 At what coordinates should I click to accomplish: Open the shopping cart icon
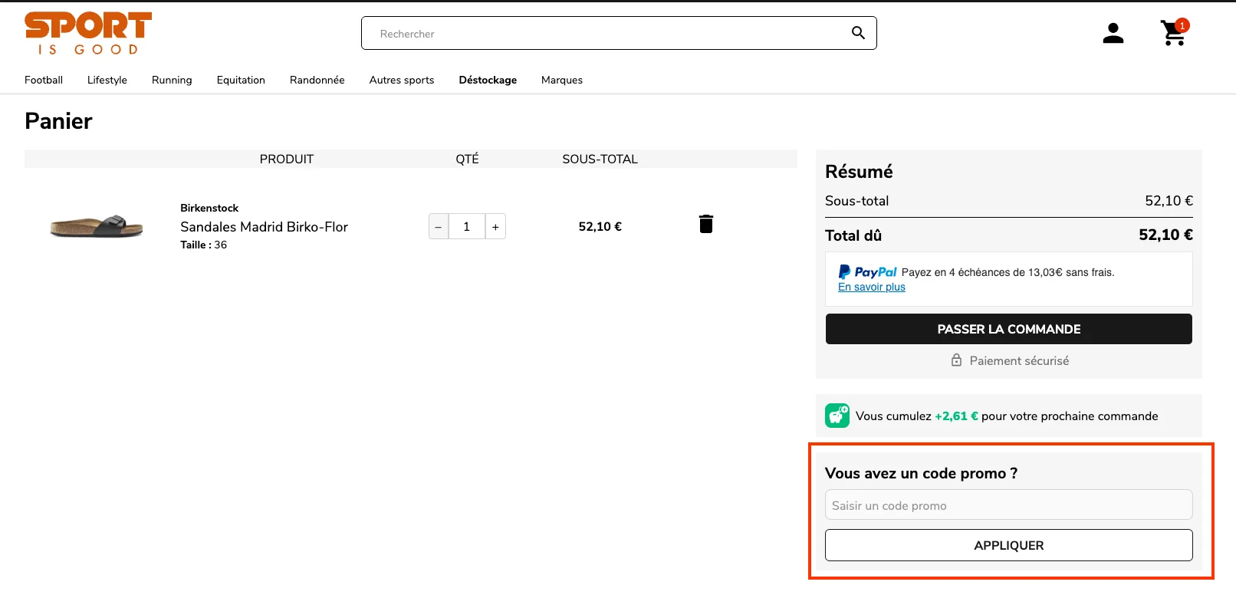click(1175, 33)
